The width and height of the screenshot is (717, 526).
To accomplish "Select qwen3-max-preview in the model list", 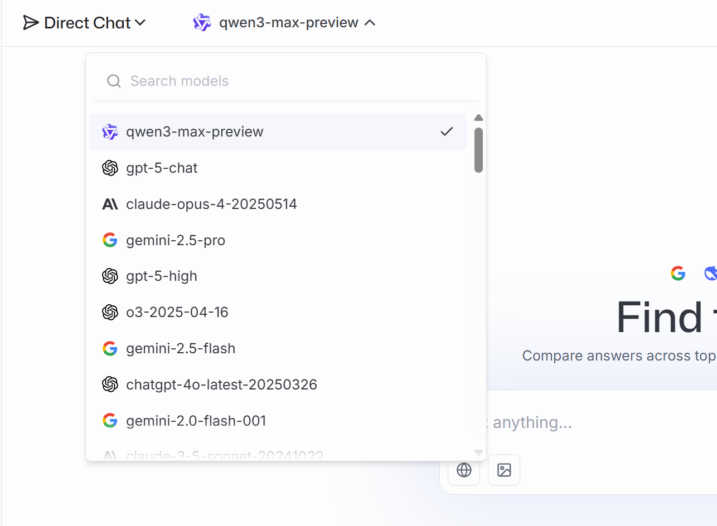I will click(x=278, y=132).
